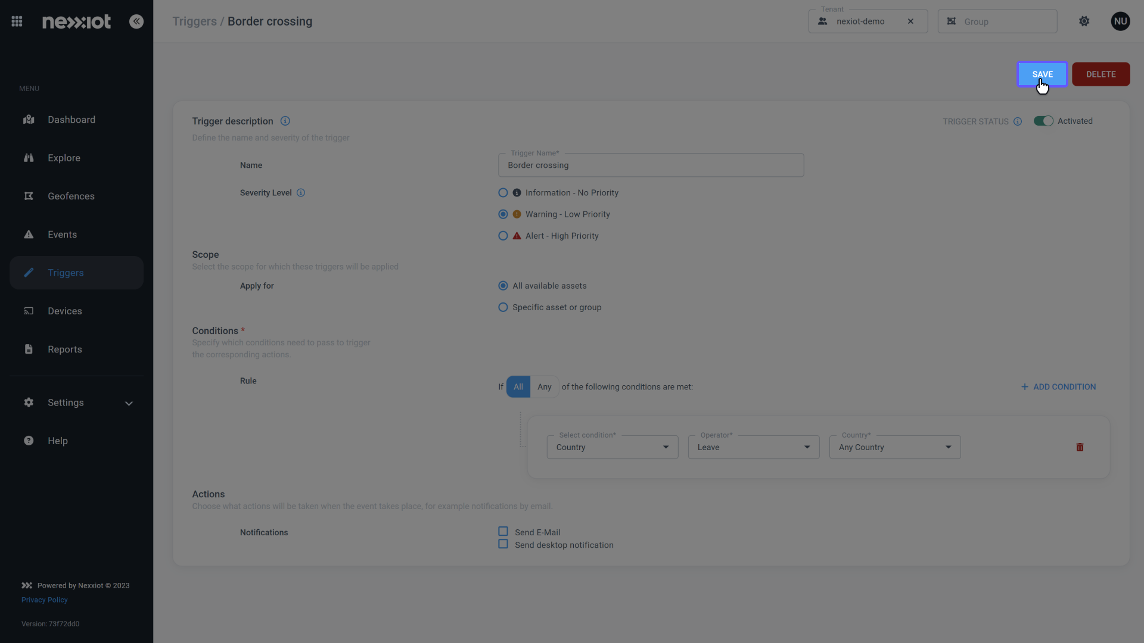
Task: Click the Dashboard icon in the sidebar
Action: click(x=29, y=120)
